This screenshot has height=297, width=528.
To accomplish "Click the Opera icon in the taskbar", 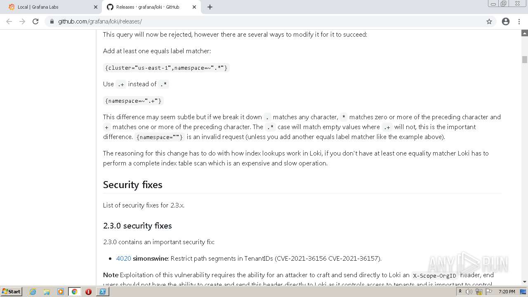I will (x=88, y=292).
